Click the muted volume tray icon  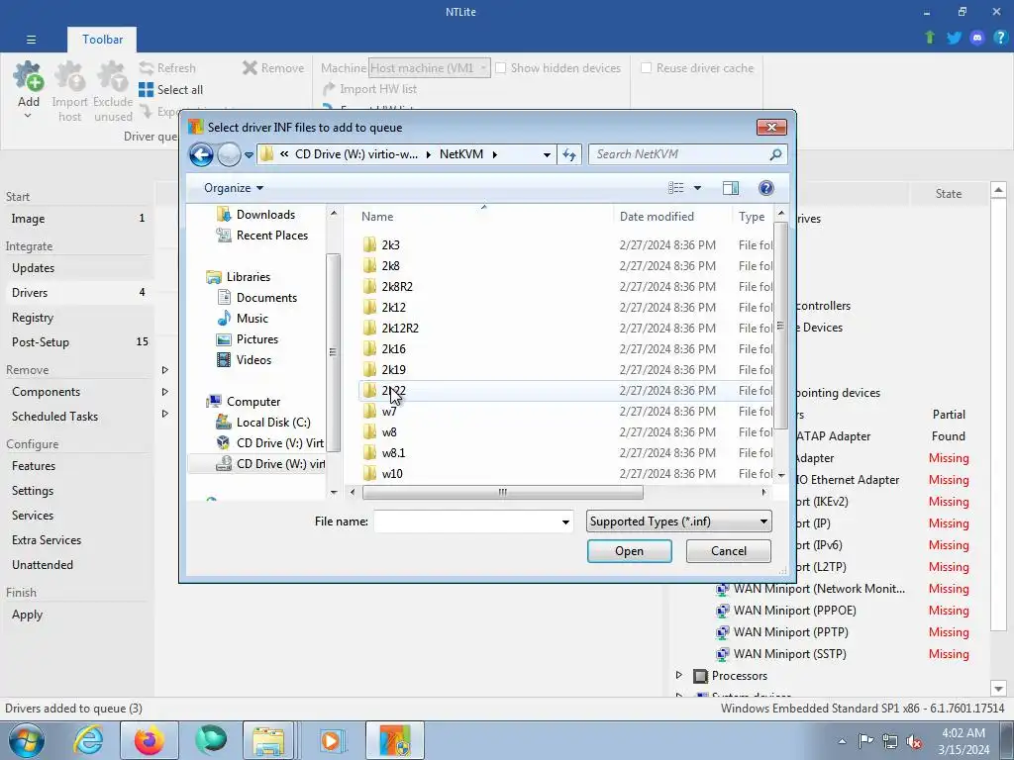(x=914, y=741)
